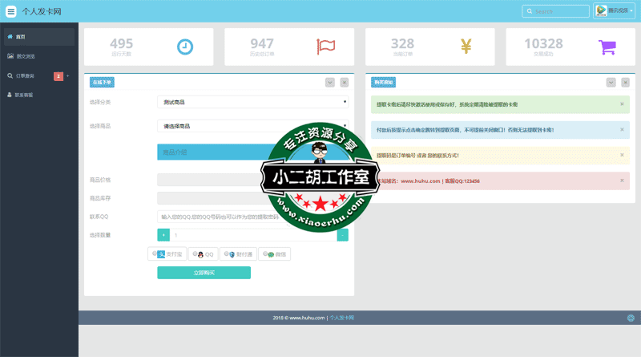Image resolution: width=641 pixels, height=357 pixels.
Task: Collapse the 在线下单 order panel
Action: click(x=329, y=82)
